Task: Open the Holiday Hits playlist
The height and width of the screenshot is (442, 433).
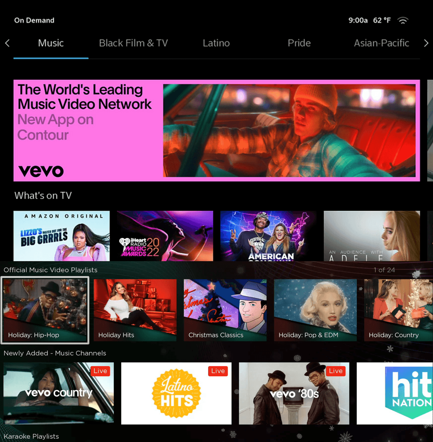Action: [x=135, y=310]
